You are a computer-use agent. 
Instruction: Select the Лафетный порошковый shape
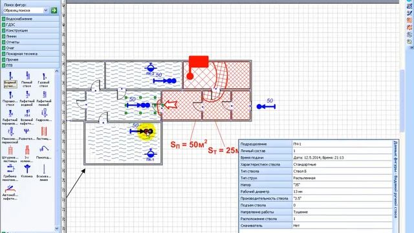click(x=10, y=117)
